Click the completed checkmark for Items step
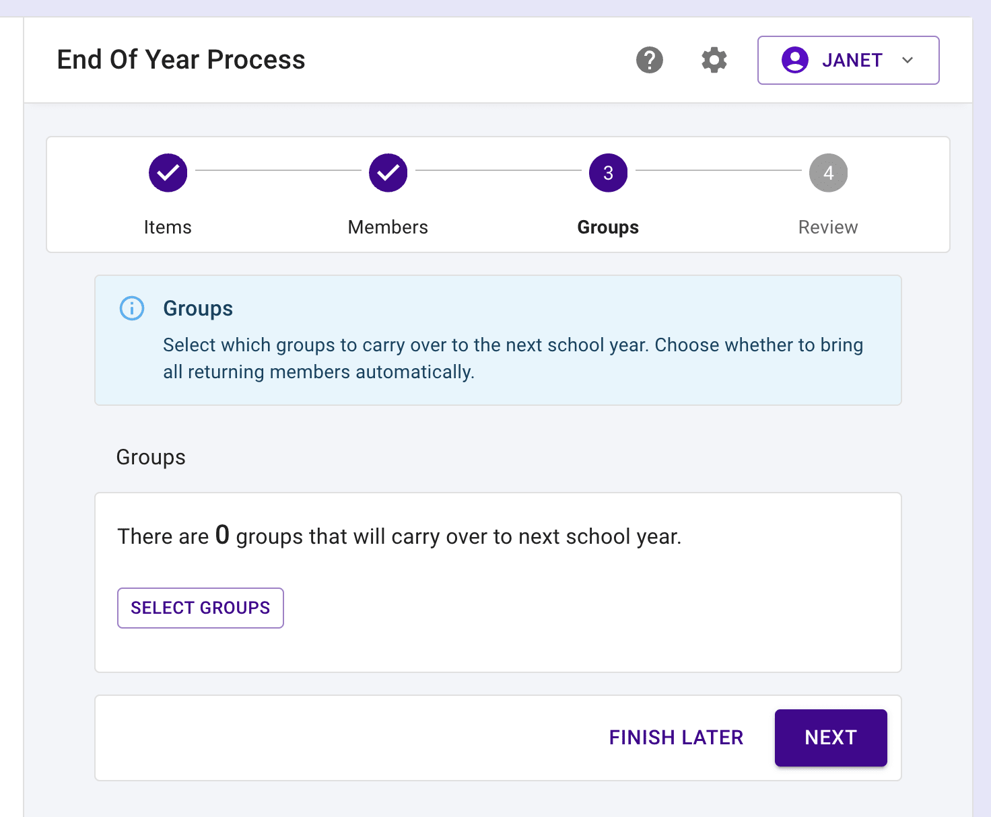The height and width of the screenshot is (817, 991). tap(167, 172)
